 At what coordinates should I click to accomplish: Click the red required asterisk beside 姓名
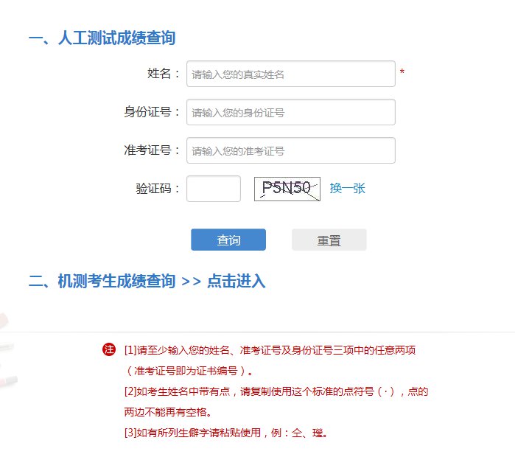click(x=402, y=73)
